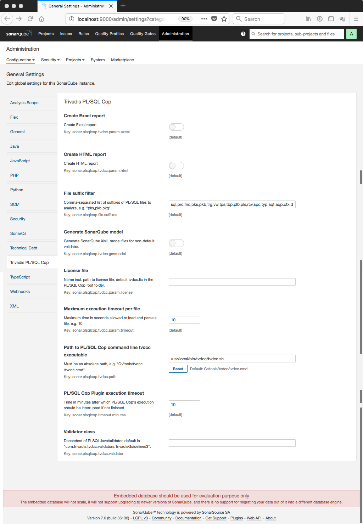This screenshot has height=524, width=363.
Task: Select the XML settings category
Action: click(x=32, y=306)
